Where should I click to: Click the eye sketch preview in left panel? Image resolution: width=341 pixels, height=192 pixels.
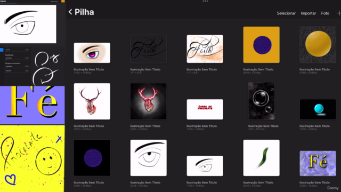coord(28,24)
